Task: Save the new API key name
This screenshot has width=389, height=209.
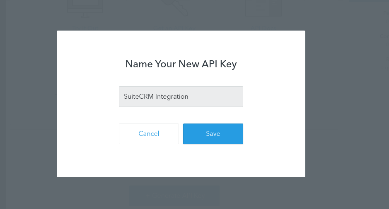Action: 213,134
